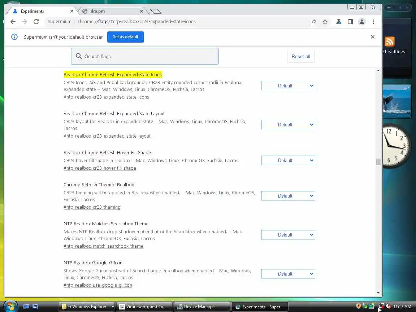The image size is (416, 312).
Task: Bookmark this page with the star icon
Action: coord(325,22)
